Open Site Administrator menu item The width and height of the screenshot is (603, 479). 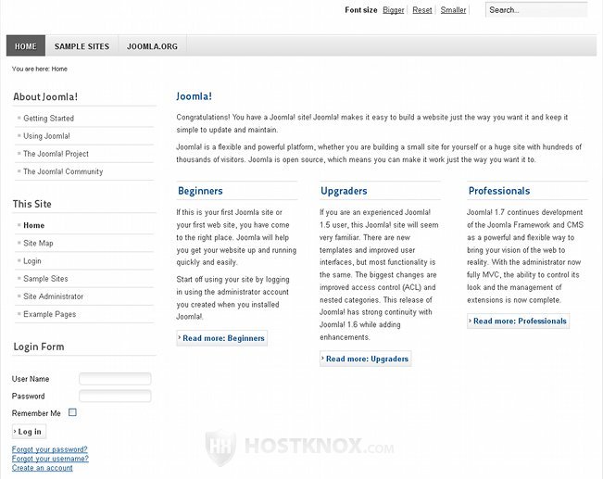click(53, 296)
